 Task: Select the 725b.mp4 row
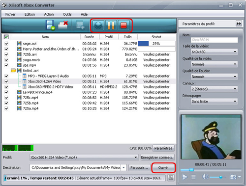point(89,103)
